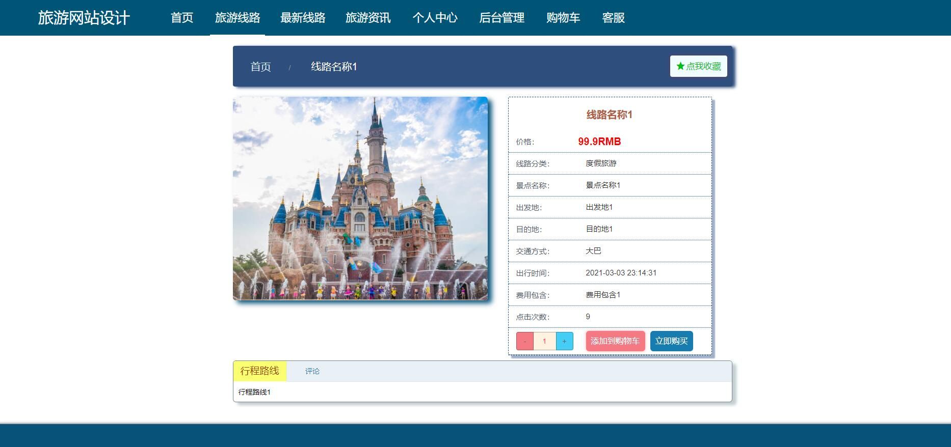Viewport: 951px width, 447px height.
Task: Increase quantity with the plus button
Action: [x=564, y=341]
